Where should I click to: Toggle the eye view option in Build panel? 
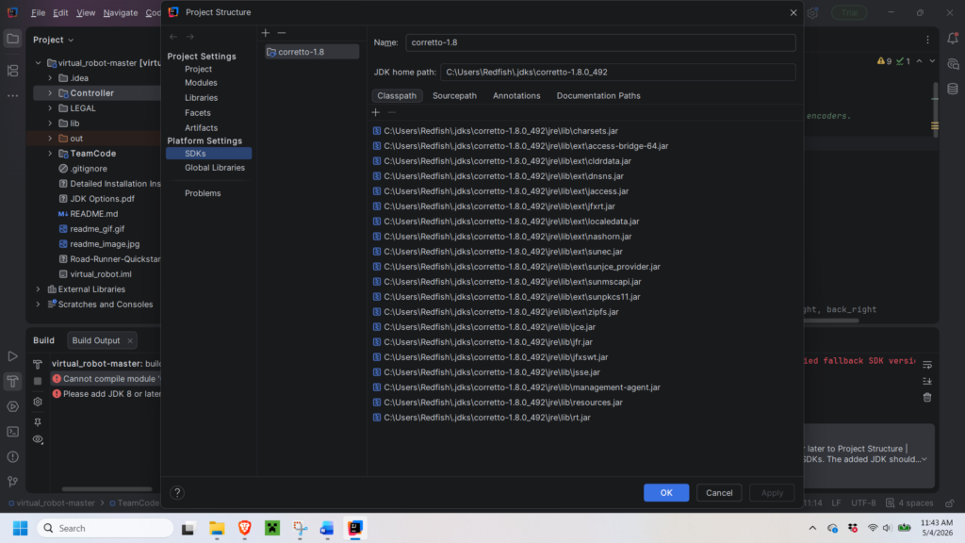point(38,439)
